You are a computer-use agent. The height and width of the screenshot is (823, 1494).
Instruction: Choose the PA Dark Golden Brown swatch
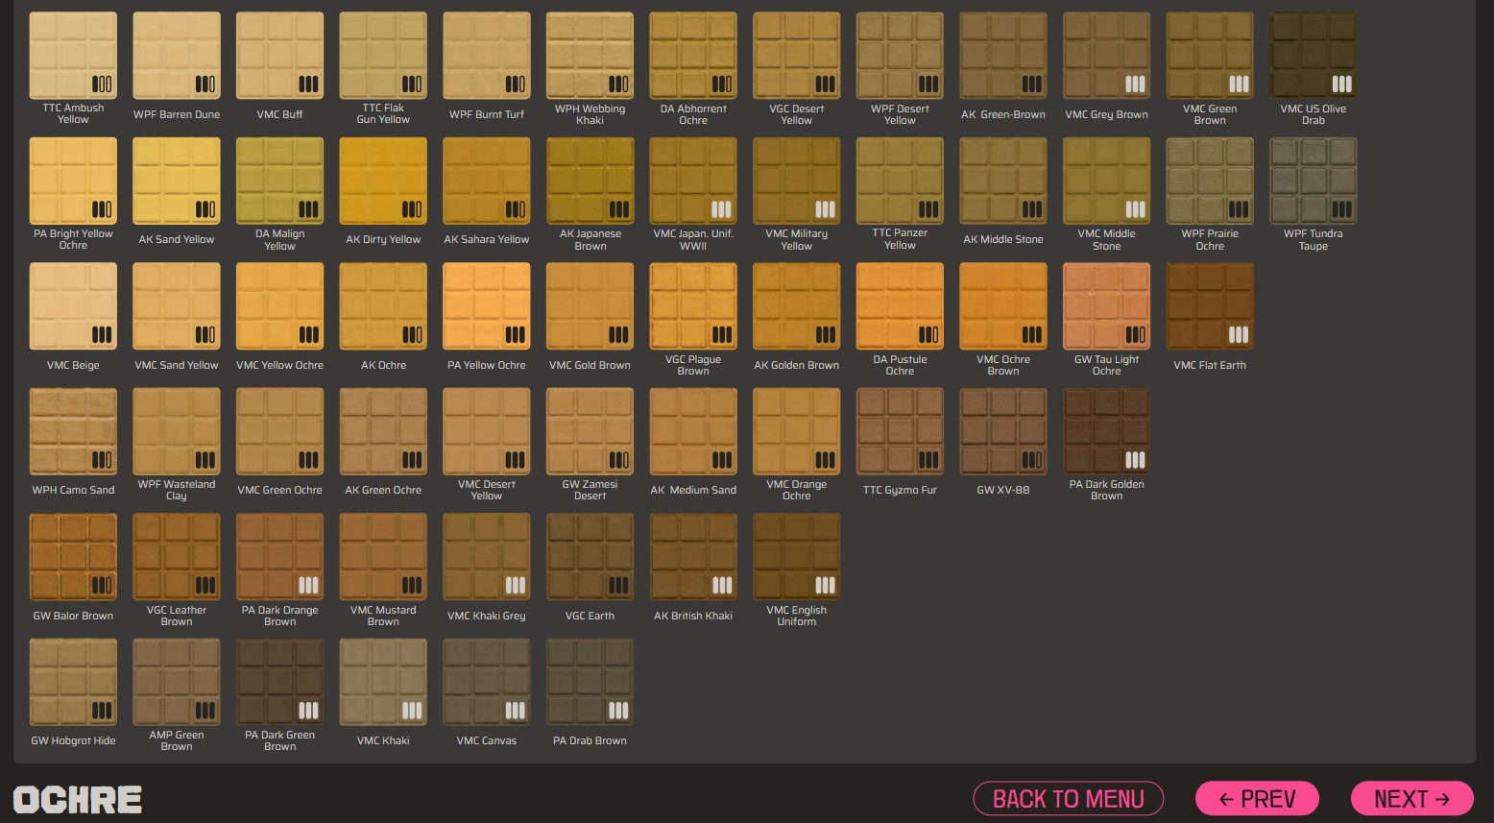coord(1107,432)
